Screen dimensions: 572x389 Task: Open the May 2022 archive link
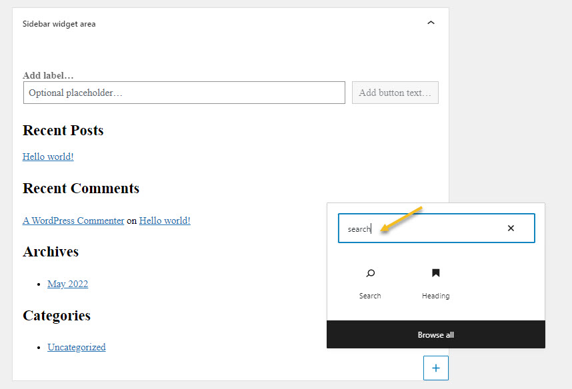click(67, 284)
